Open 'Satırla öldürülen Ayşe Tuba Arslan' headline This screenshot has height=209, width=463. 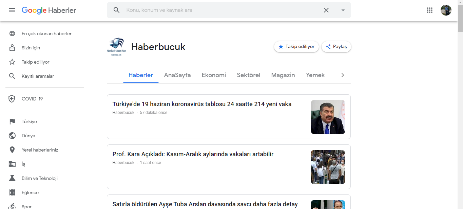(205, 204)
